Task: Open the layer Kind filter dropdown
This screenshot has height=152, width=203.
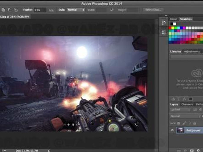Action: [x=180, y=110]
